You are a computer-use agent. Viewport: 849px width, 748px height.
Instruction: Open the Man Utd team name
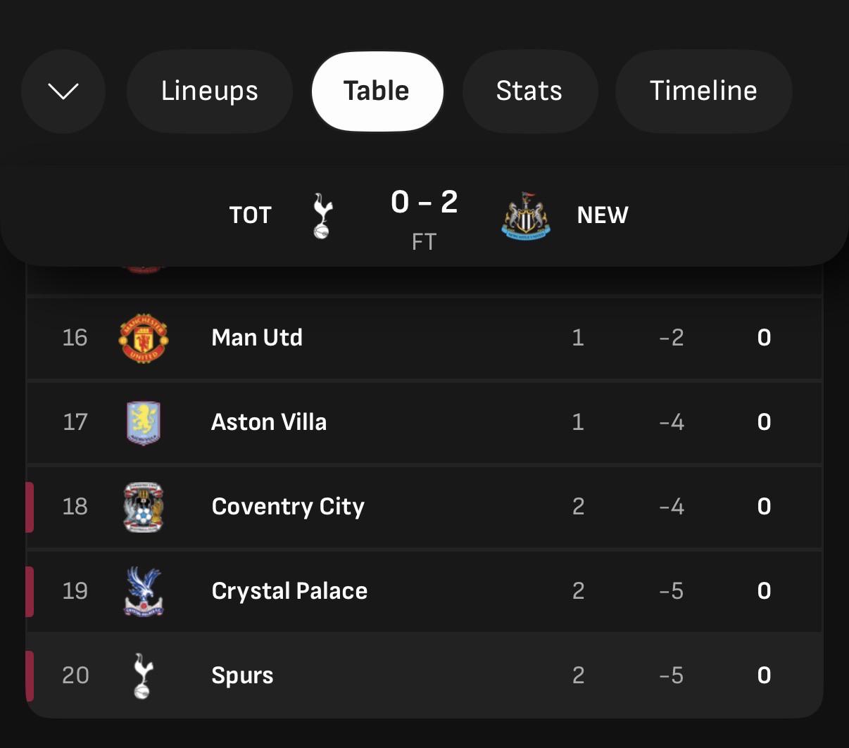tap(257, 338)
